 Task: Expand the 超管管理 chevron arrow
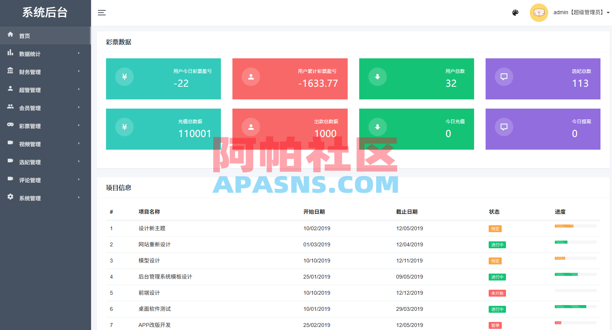point(79,89)
